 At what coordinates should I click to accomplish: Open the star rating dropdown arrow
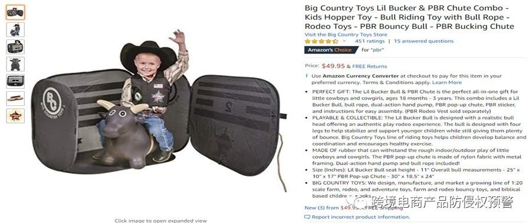click(x=344, y=41)
